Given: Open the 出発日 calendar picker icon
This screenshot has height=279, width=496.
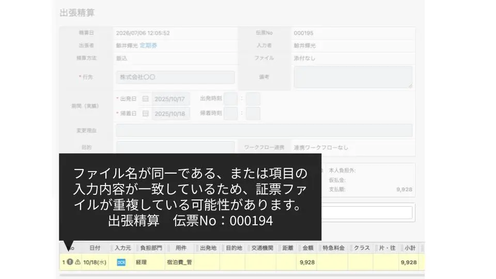Looking at the screenshot, I should pyautogui.click(x=145, y=99).
